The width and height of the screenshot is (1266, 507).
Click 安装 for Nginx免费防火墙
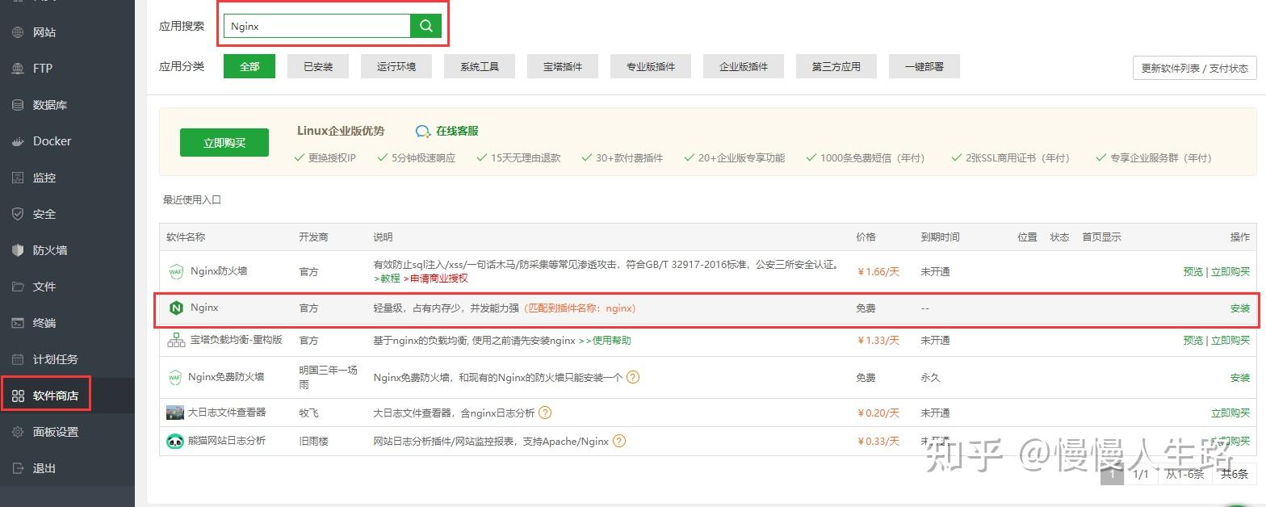(1240, 378)
